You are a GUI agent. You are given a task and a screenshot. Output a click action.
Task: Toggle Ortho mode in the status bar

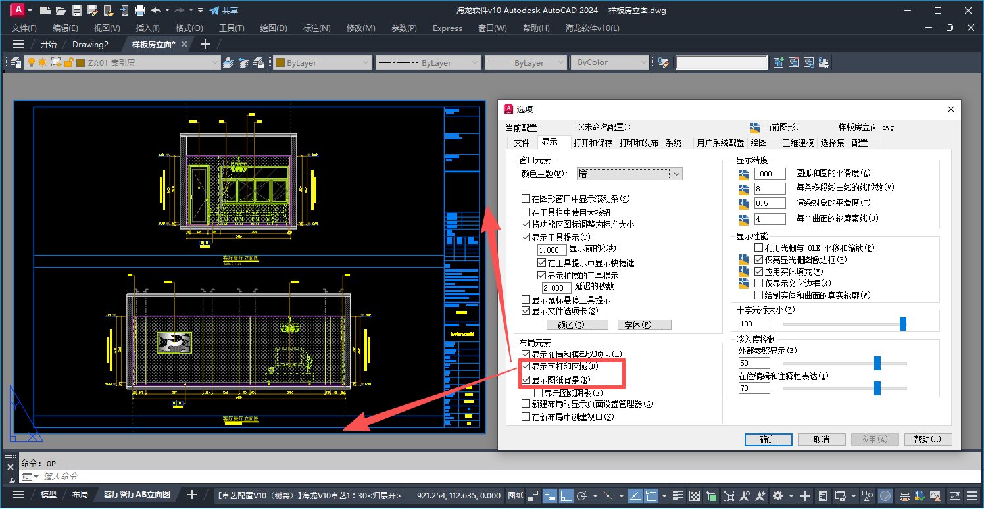coord(565,495)
